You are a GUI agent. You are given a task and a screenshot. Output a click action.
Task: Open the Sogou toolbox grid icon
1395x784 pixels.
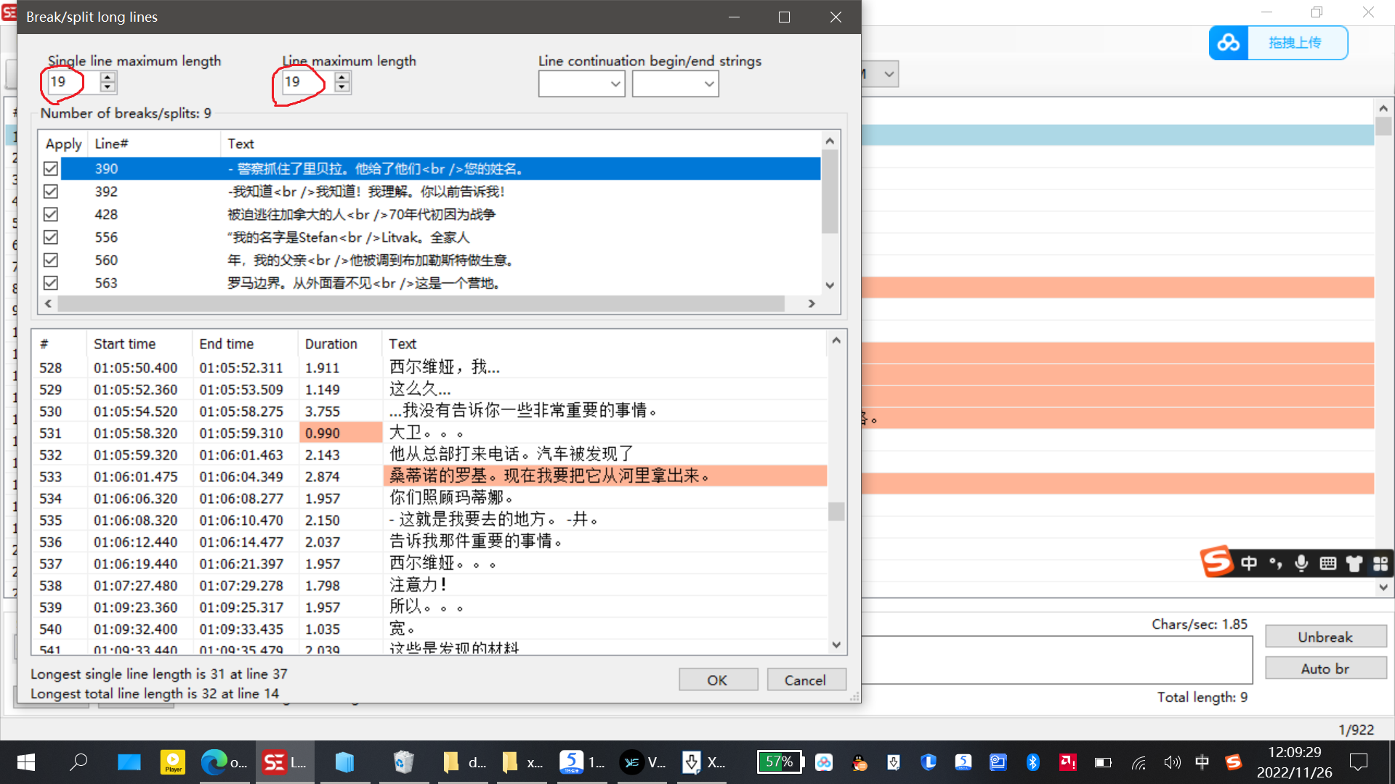[x=1380, y=563]
